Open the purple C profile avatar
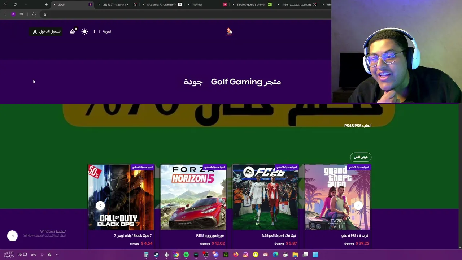462x260 pixels. click(13, 14)
